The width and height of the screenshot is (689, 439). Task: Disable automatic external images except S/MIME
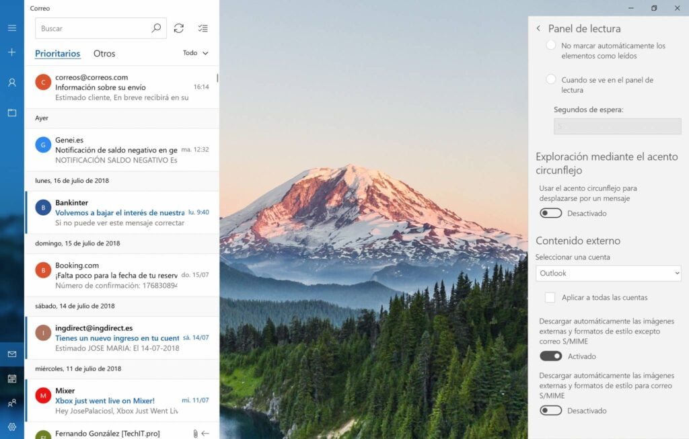click(x=550, y=356)
